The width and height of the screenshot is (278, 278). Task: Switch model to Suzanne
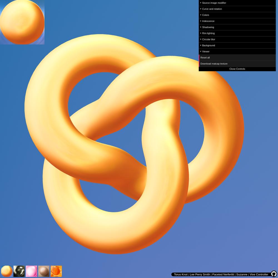pos(242,274)
